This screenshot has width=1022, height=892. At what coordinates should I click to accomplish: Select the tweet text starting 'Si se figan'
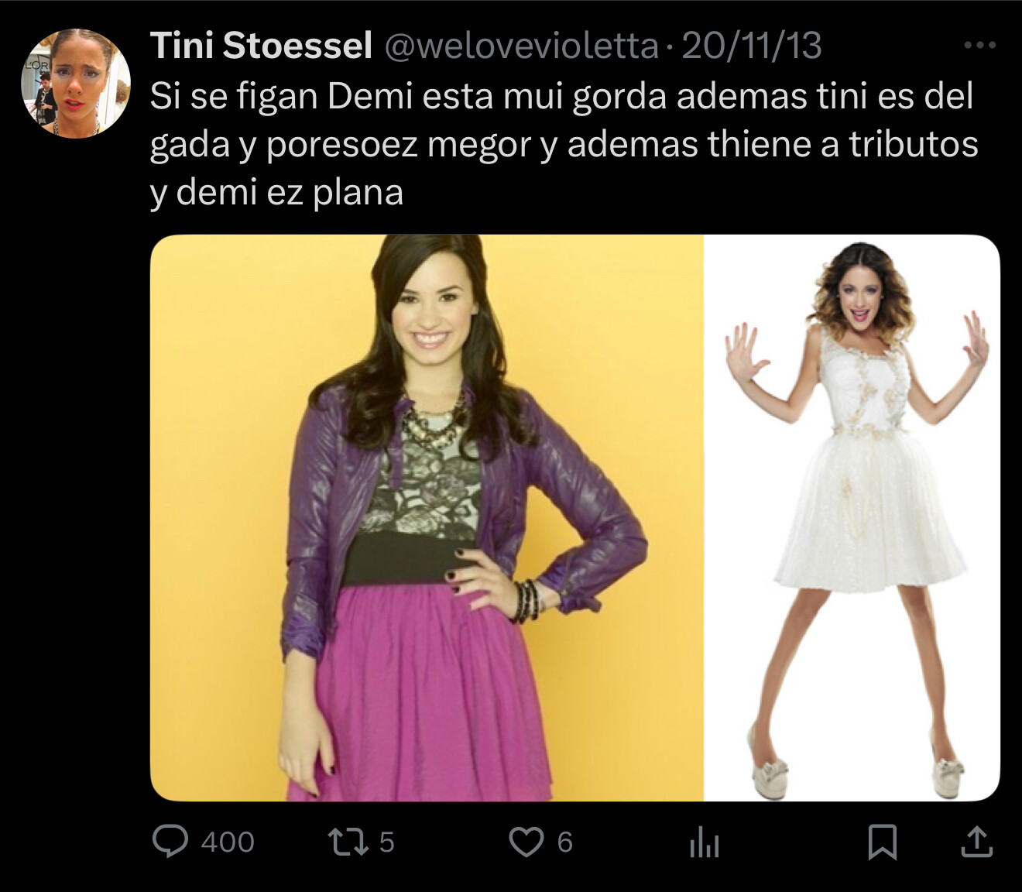(x=564, y=145)
